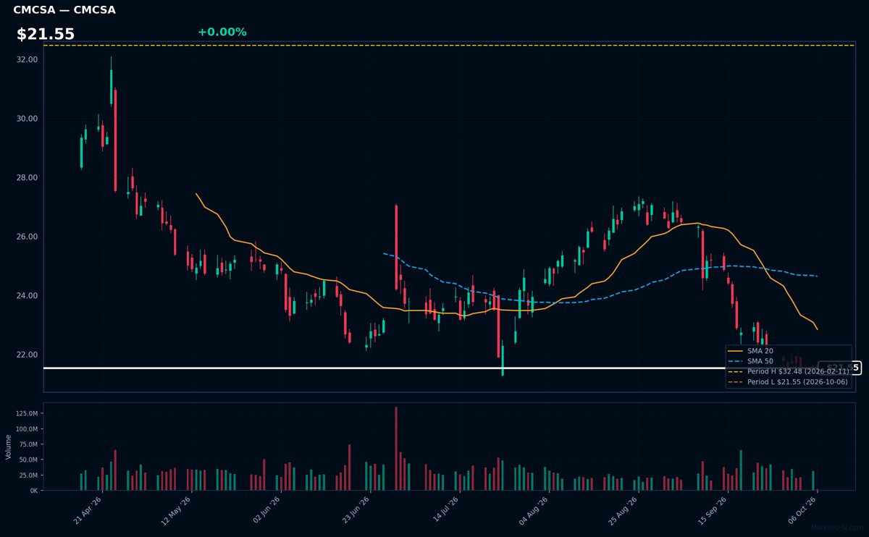
Task: Select the 21 Apr '26 date label
Action: click(88, 509)
